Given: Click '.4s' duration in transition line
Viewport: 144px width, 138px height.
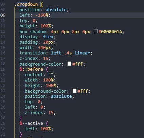Looking at the screenshot, I should tap(68, 53).
